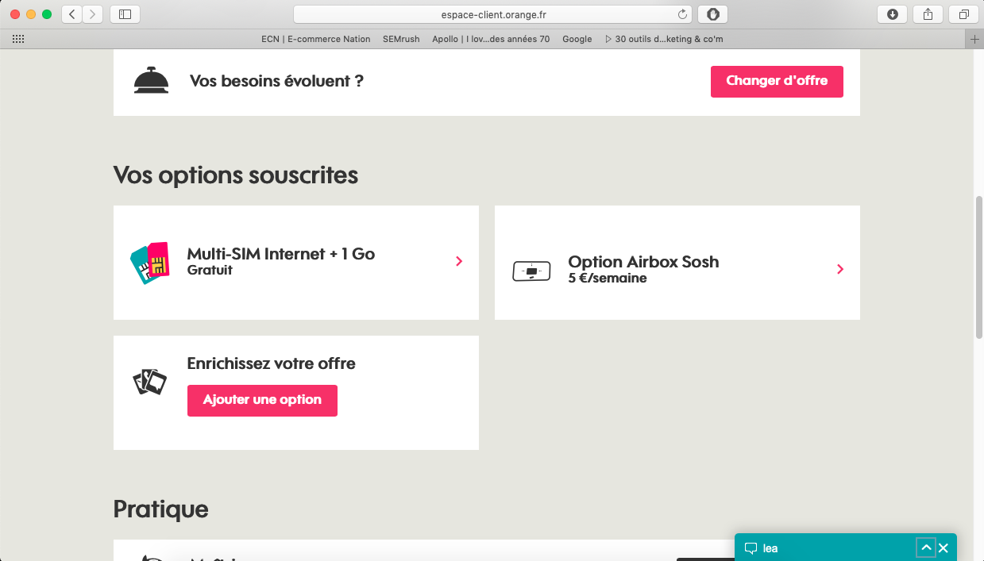Click the page's vertical scrollbar
The image size is (984, 561).
click(979, 266)
